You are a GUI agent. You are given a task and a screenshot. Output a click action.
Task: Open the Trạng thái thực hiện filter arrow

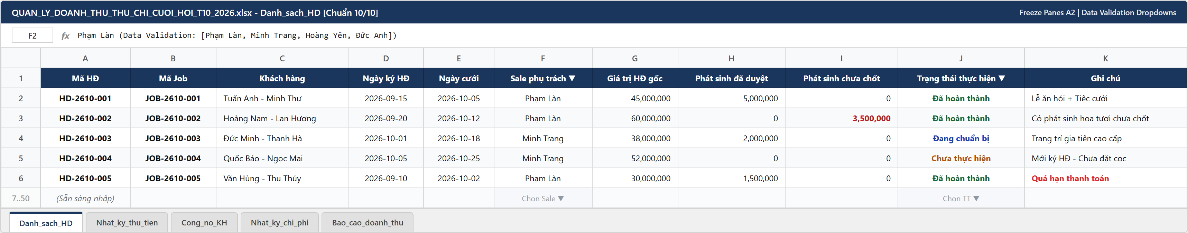point(1002,79)
